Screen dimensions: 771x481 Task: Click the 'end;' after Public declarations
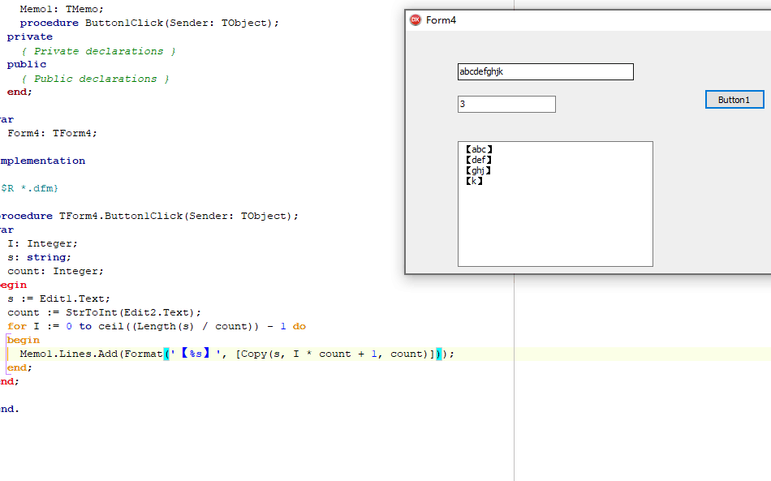[19, 92]
